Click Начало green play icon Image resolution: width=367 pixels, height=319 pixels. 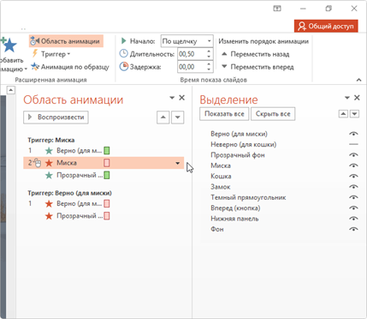(x=123, y=41)
